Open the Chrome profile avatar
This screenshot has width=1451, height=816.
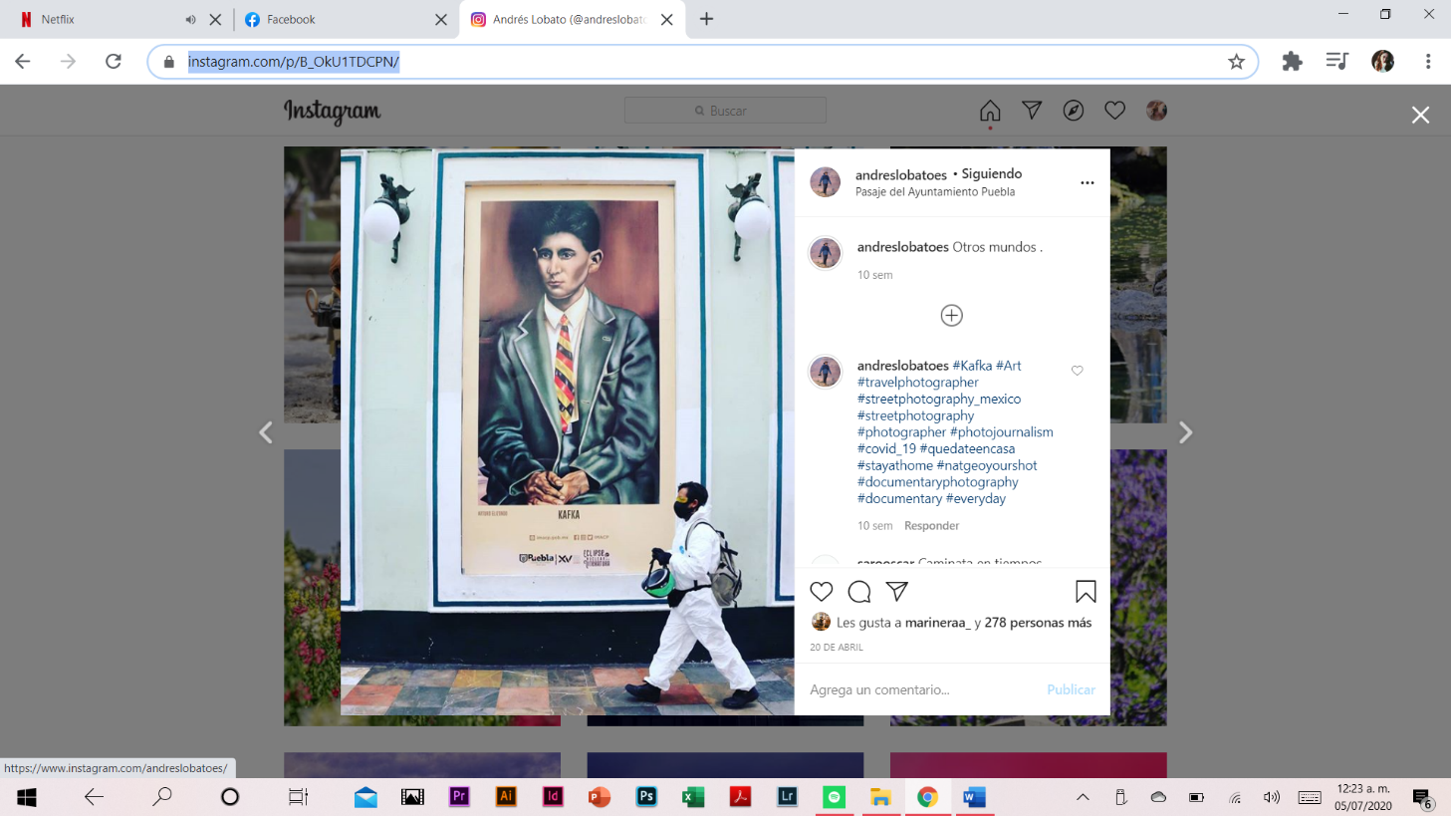point(1383,62)
